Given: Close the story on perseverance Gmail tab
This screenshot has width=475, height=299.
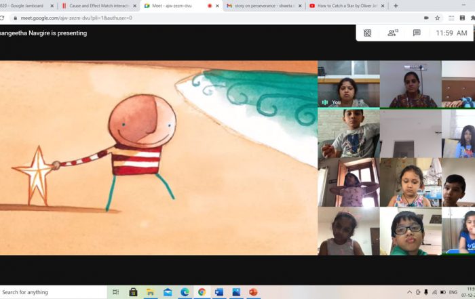Looking at the screenshot, I should click(x=300, y=5).
